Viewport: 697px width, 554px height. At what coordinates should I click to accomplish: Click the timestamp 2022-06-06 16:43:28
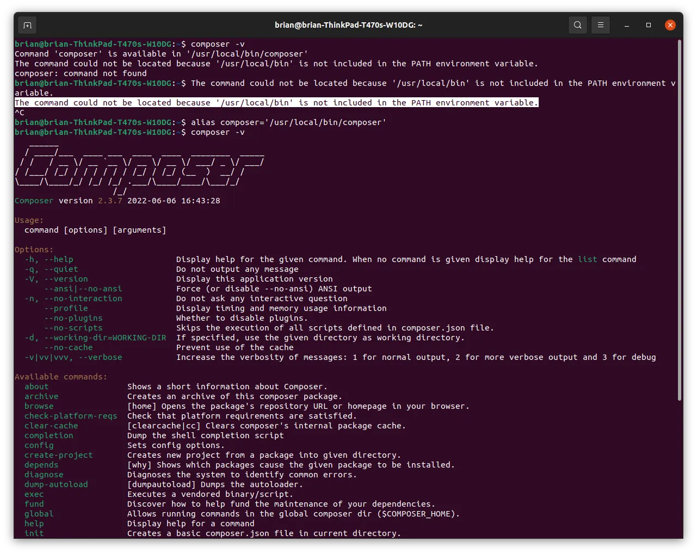pos(174,201)
